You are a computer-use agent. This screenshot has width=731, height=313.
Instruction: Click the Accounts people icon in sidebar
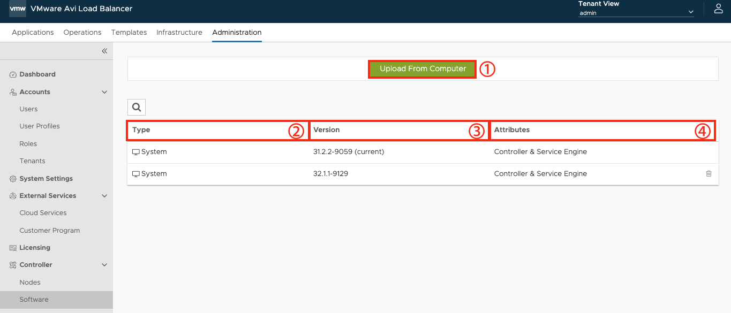tap(13, 92)
